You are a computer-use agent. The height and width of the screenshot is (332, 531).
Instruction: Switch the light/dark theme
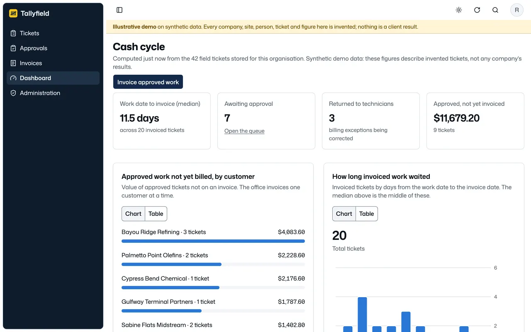coord(459,10)
